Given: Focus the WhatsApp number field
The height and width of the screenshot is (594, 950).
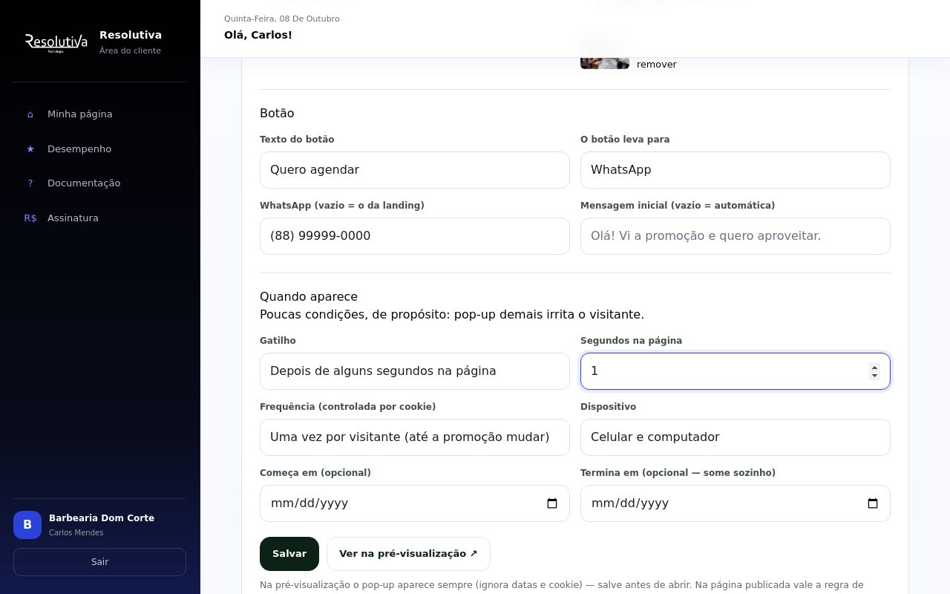Looking at the screenshot, I should 415,236.
